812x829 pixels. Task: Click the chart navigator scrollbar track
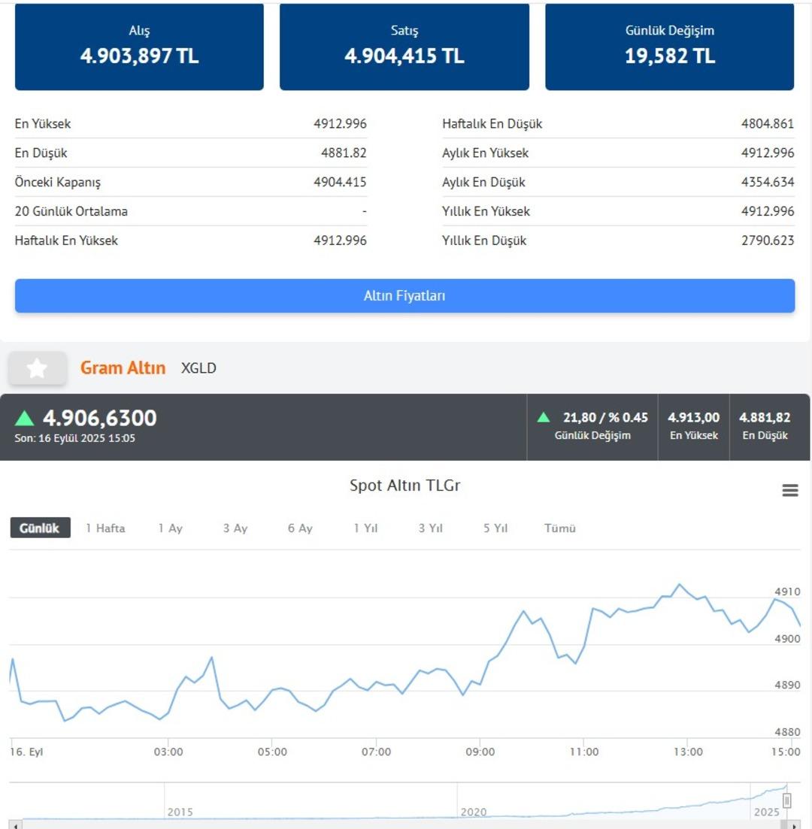[404, 824]
